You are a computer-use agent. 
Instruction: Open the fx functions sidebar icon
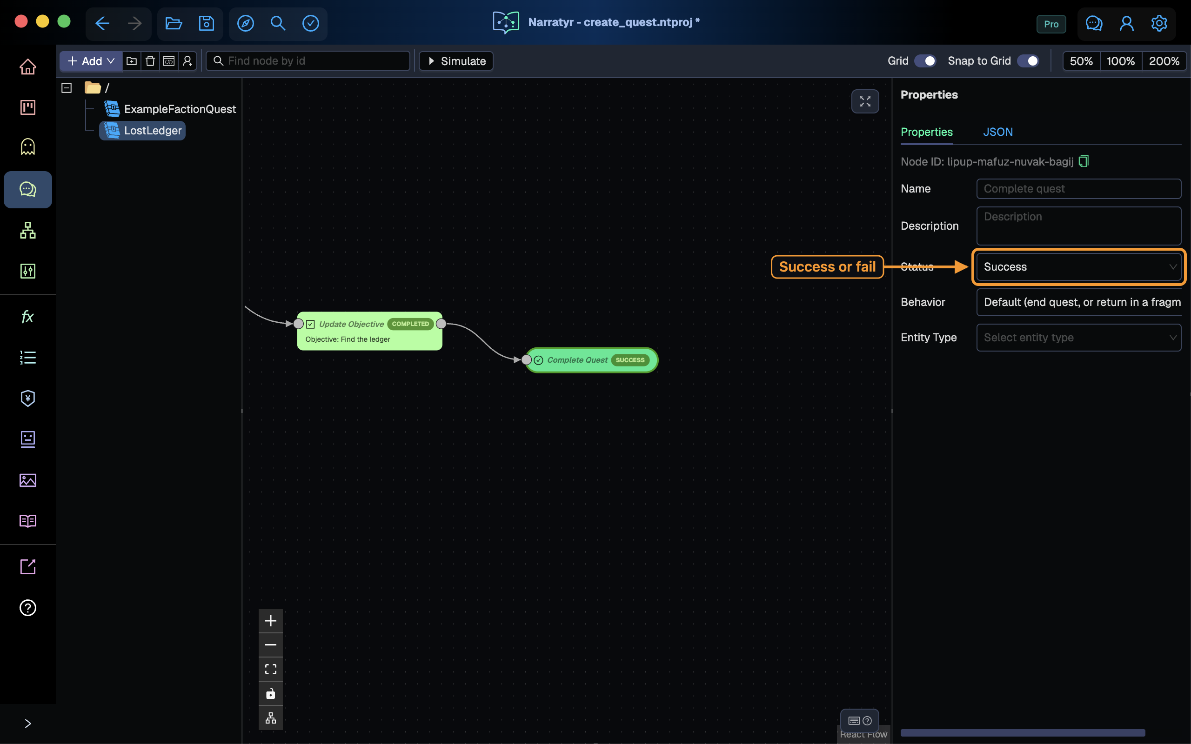(x=27, y=316)
